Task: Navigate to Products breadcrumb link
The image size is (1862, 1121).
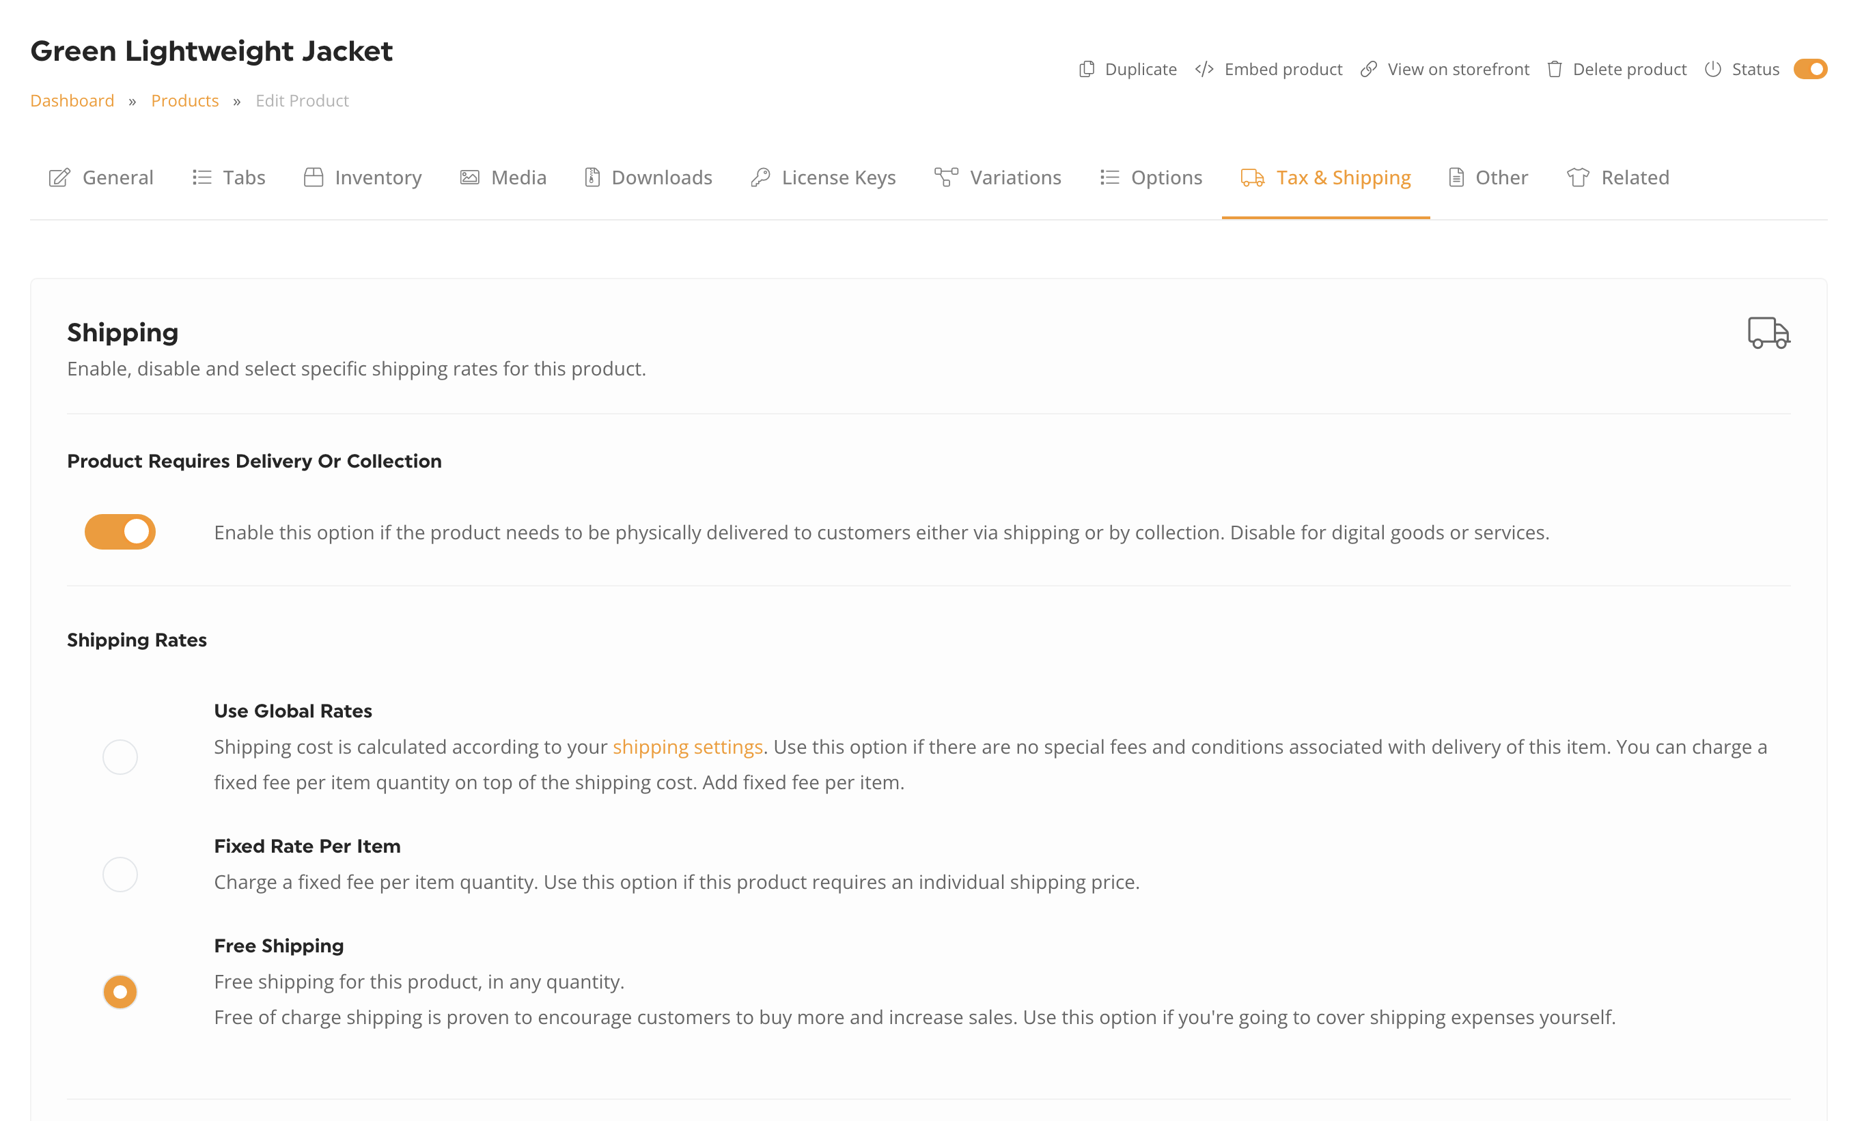Action: [x=185, y=100]
